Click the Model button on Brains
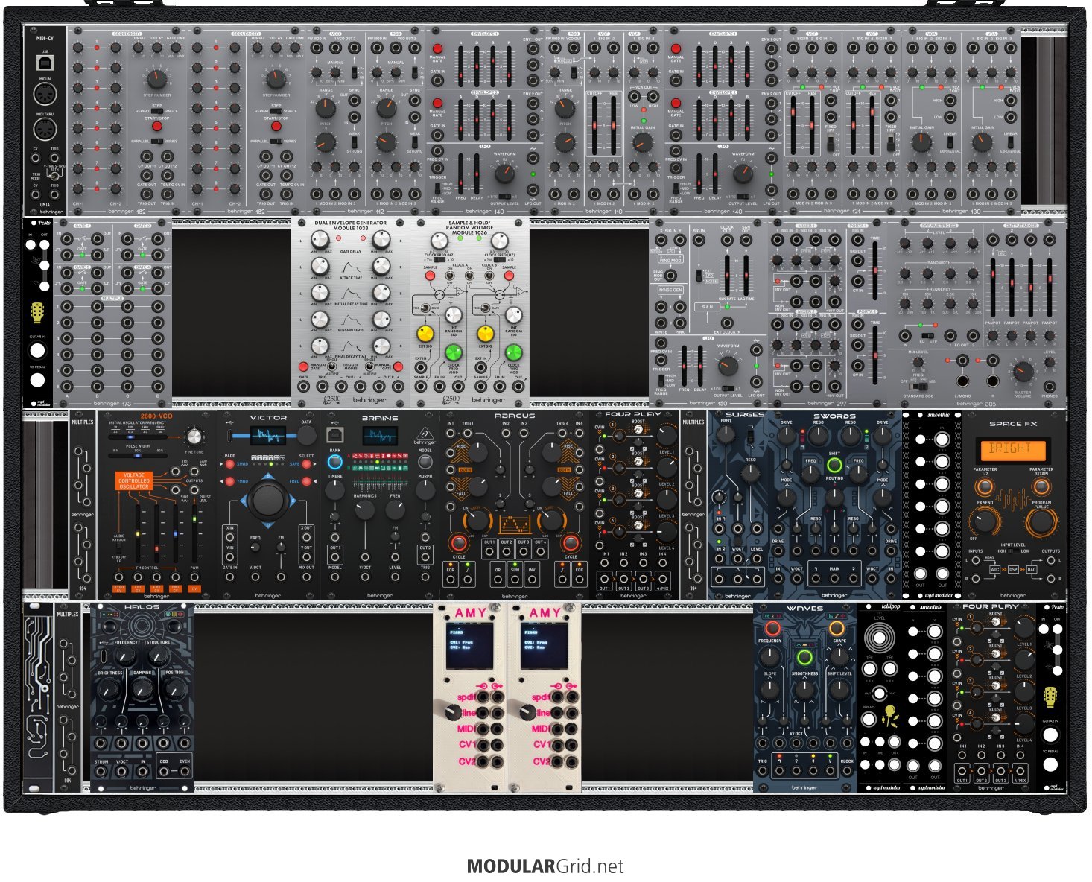1092x882 pixels. (x=425, y=462)
